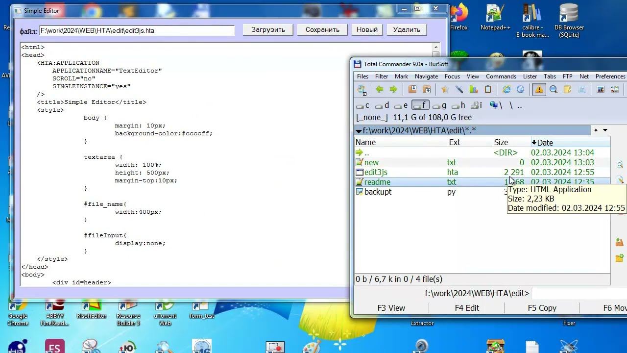The width and height of the screenshot is (627, 353).
Task: Select the backupt py file row
Action: (x=482, y=192)
